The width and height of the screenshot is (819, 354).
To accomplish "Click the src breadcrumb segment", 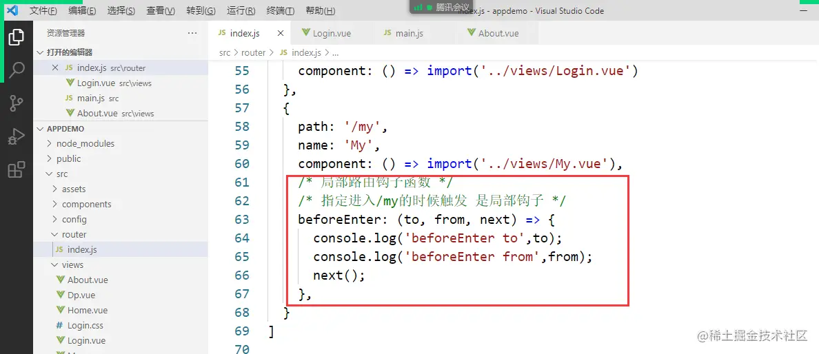I will point(225,53).
